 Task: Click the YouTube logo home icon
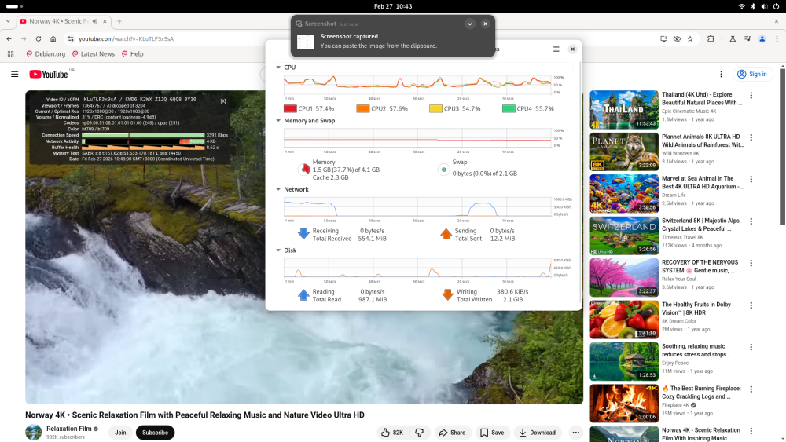point(49,74)
